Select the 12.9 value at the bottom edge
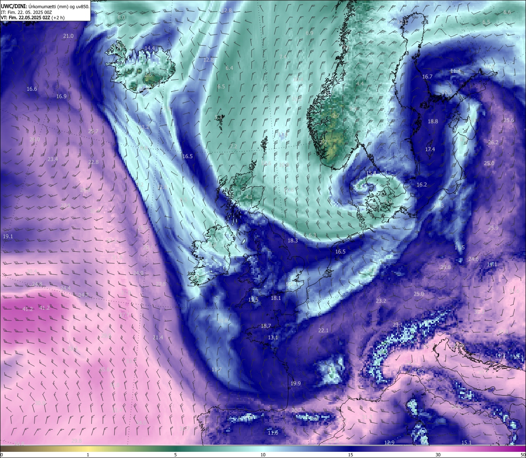 click(x=389, y=442)
